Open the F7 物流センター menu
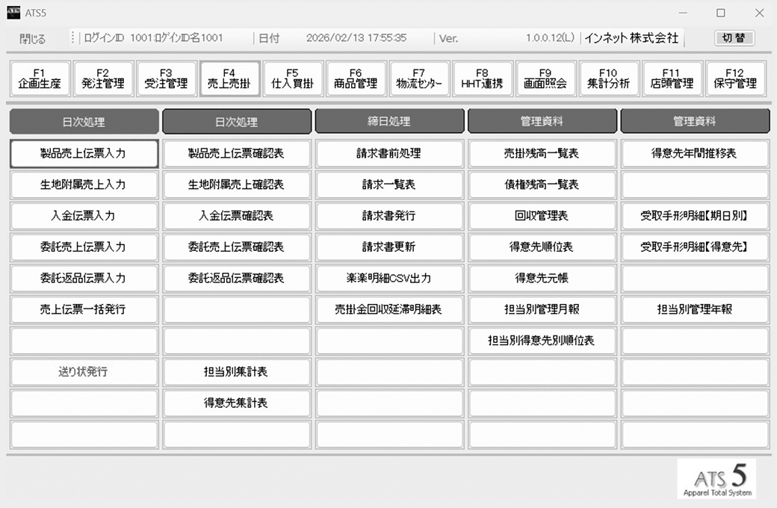Screen dimensions: 777x508 pyautogui.click(x=418, y=78)
